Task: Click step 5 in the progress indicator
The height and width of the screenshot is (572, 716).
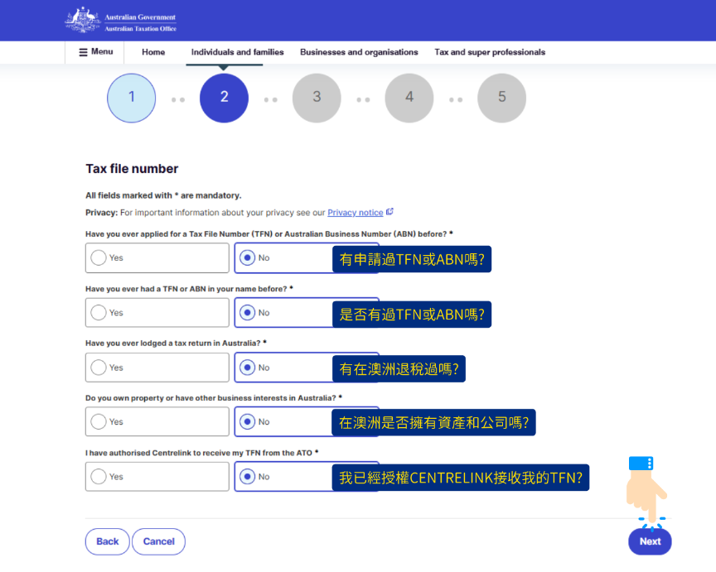Action: click(501, 98)
